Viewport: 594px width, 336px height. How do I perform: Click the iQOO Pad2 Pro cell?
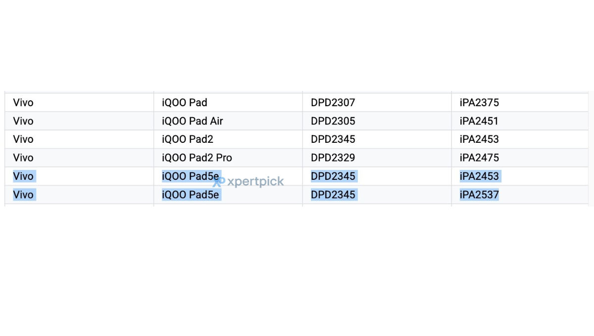(x=228, y=158)
